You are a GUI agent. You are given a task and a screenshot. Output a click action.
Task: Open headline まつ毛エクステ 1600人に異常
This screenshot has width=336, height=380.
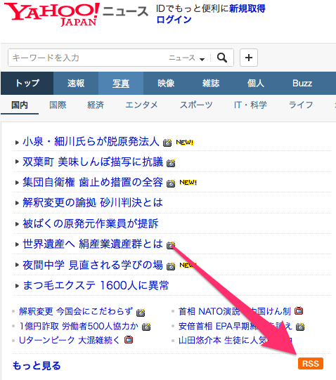[x=96, y=285]
